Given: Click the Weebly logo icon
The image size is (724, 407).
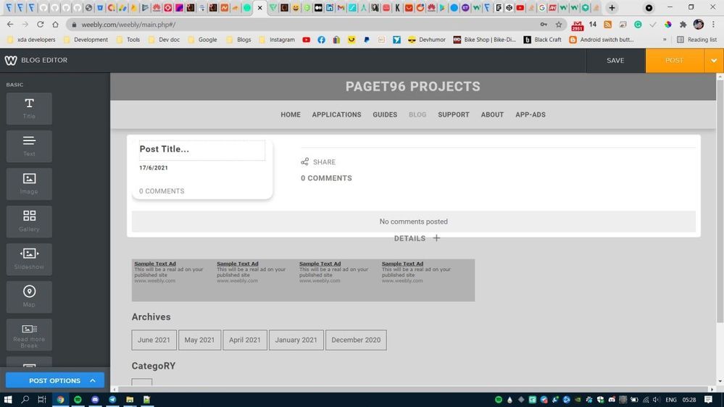Looking at the screenshot, I should [x=11, y=61].
